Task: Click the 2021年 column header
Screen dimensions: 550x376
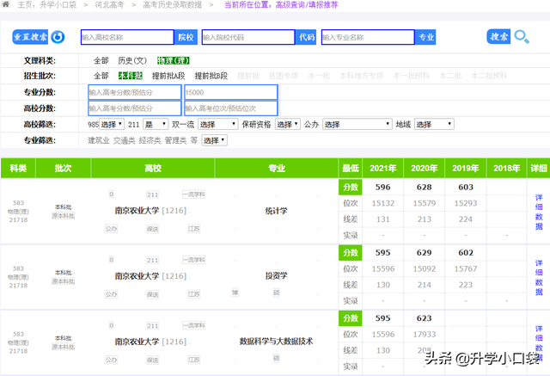Action: [x=382, y=168]
